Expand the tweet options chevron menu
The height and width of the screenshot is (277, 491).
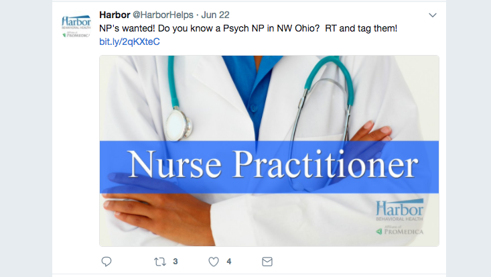point(433,15)
